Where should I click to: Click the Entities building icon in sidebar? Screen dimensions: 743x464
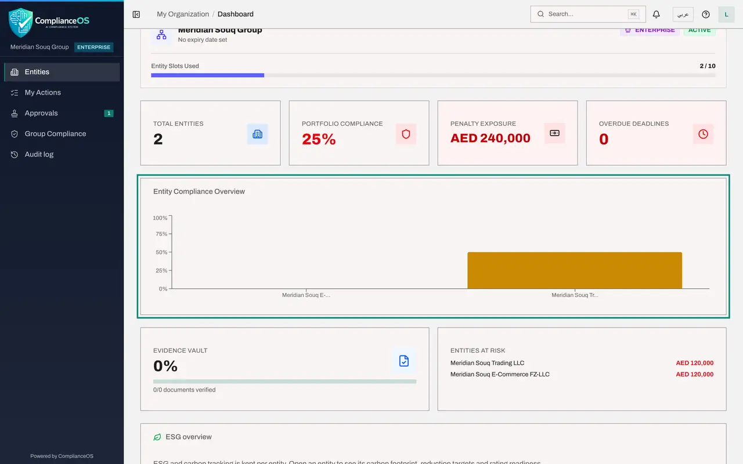[x=15, y=72]
